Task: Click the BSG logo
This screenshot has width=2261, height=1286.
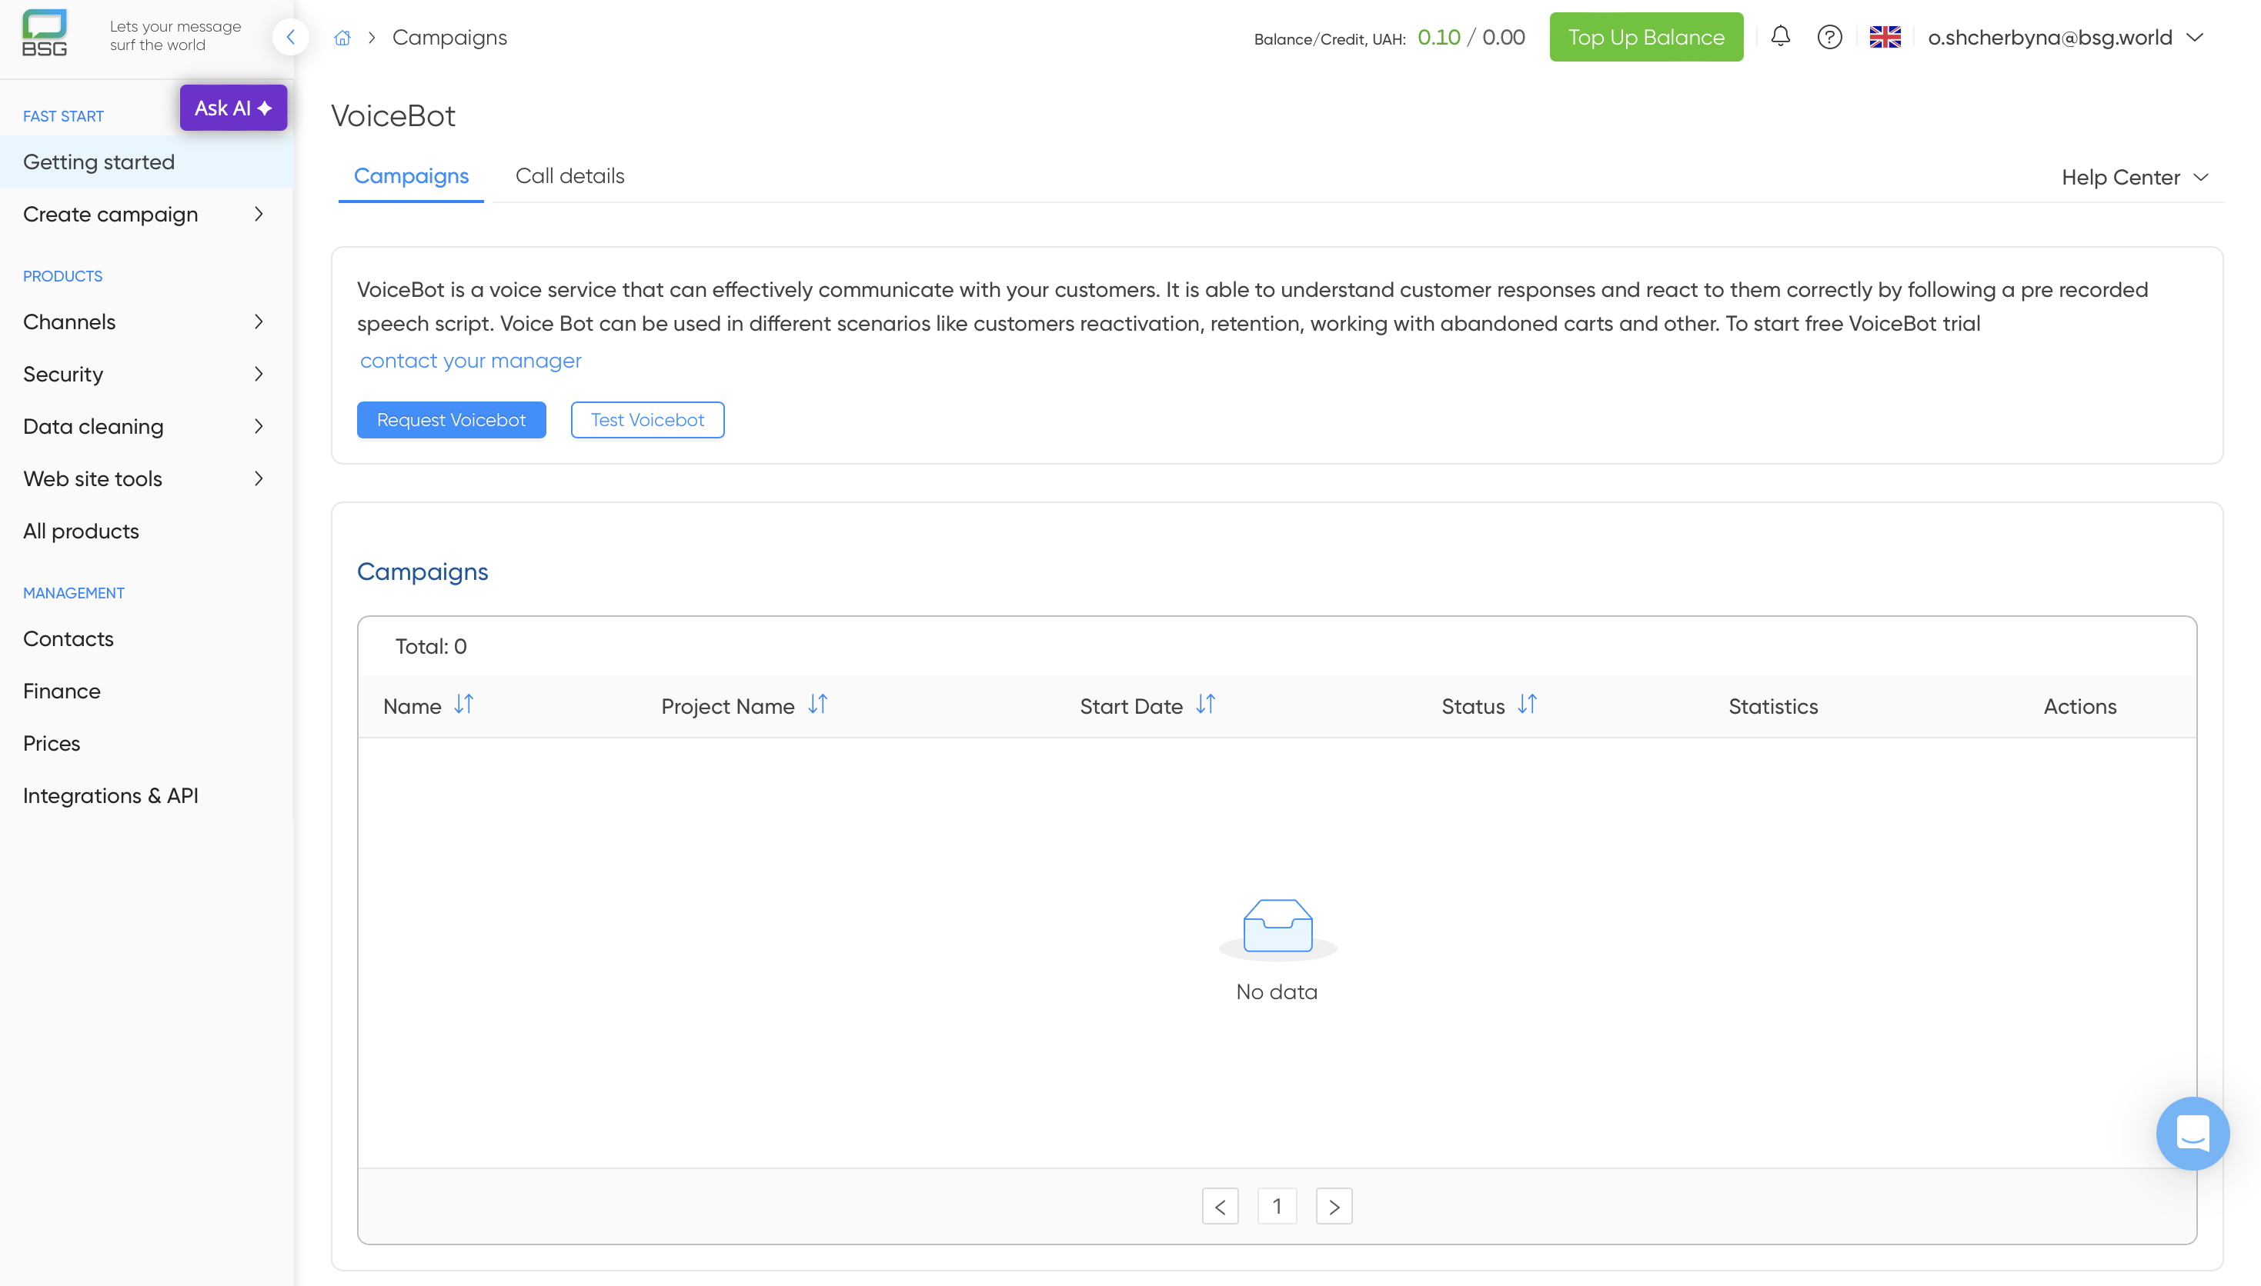Action: (44, 34)
